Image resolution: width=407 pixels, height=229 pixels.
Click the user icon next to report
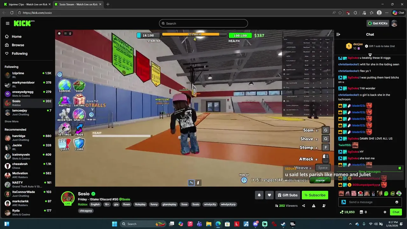[324, 206]
